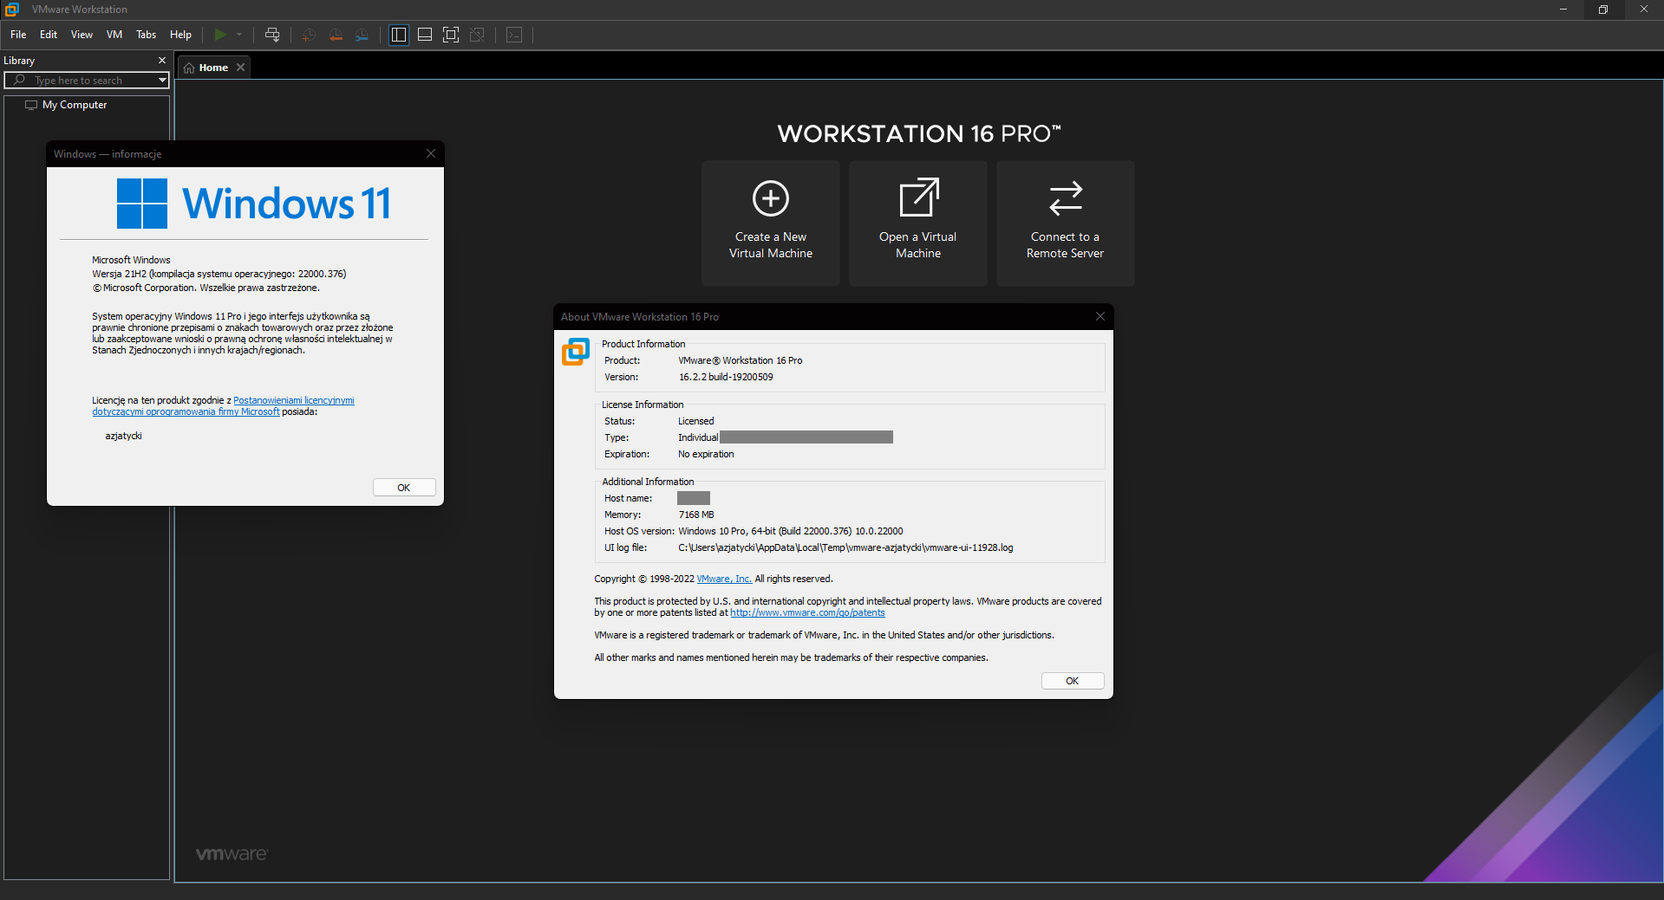Click the Send Ctrl+Alt+Del toolbar icon

click(272, 35)
